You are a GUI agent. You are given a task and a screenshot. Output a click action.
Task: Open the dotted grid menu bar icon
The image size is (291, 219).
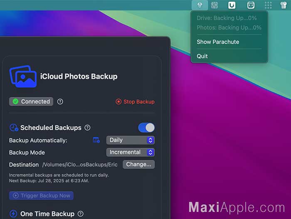[x=268, y=5]
